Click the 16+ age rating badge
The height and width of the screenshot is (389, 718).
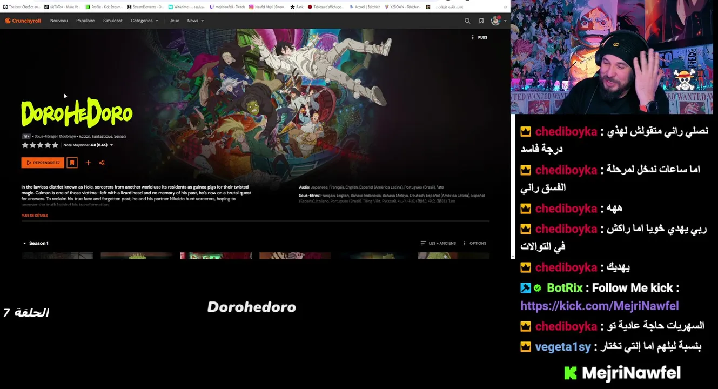point(26,136)
